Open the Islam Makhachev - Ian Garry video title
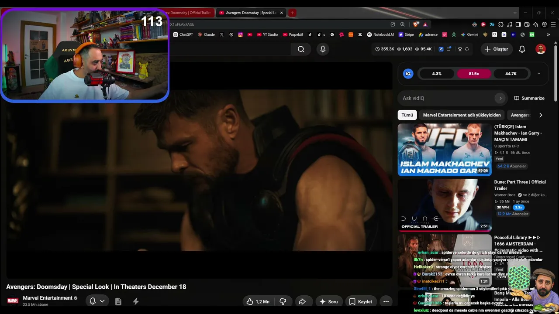Image resolution: width=559 pixels, height=314 pixels. pos(518,133)
